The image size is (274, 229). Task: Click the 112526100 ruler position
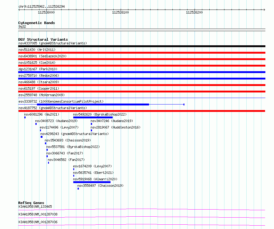120,12
